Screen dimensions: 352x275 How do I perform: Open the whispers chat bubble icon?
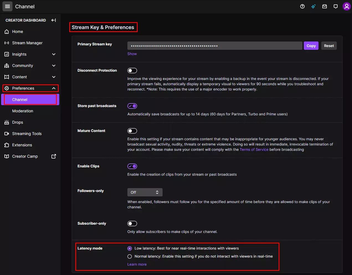pos(336,6)
